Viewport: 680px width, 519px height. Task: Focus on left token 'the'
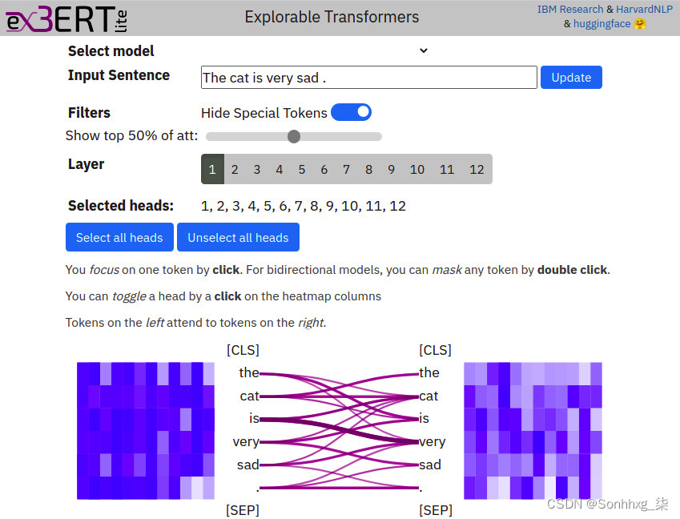[249, 372]
